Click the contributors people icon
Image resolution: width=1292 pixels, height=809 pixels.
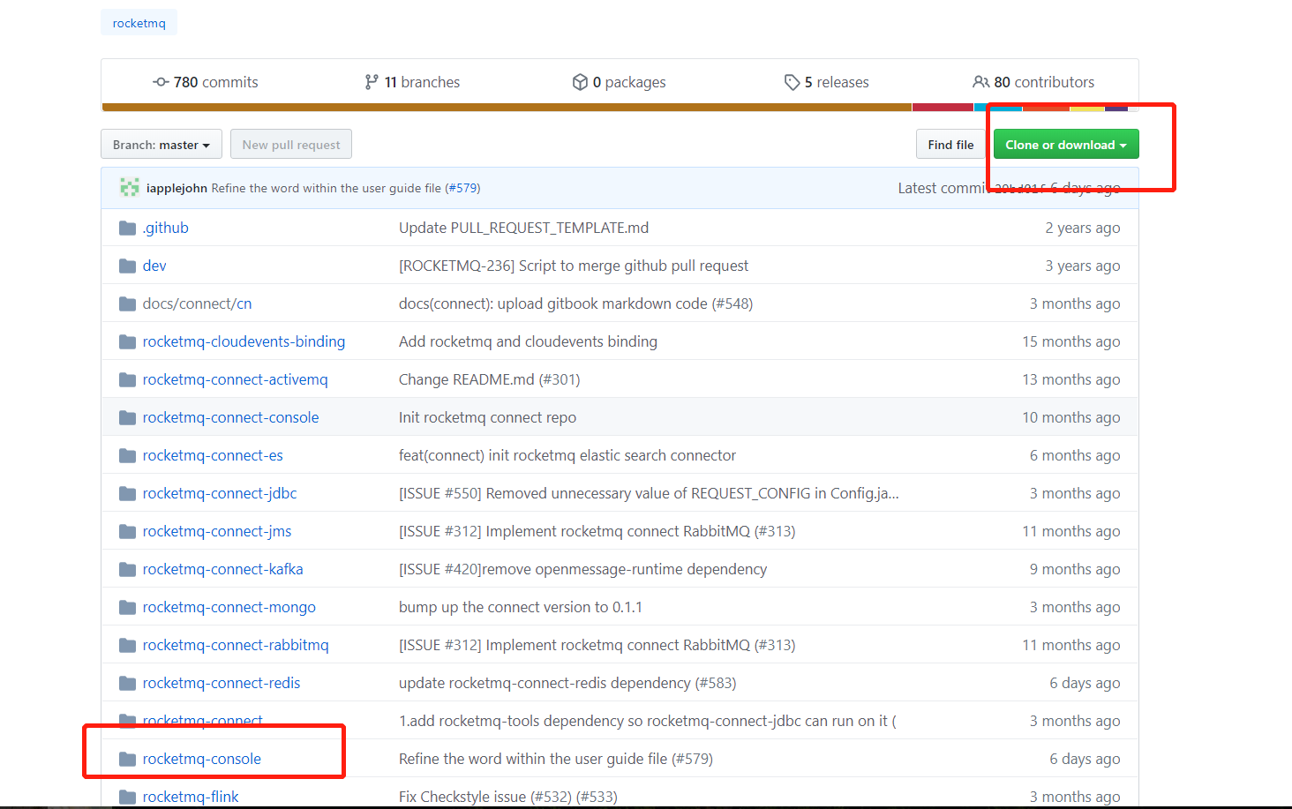tap(980, 82)
